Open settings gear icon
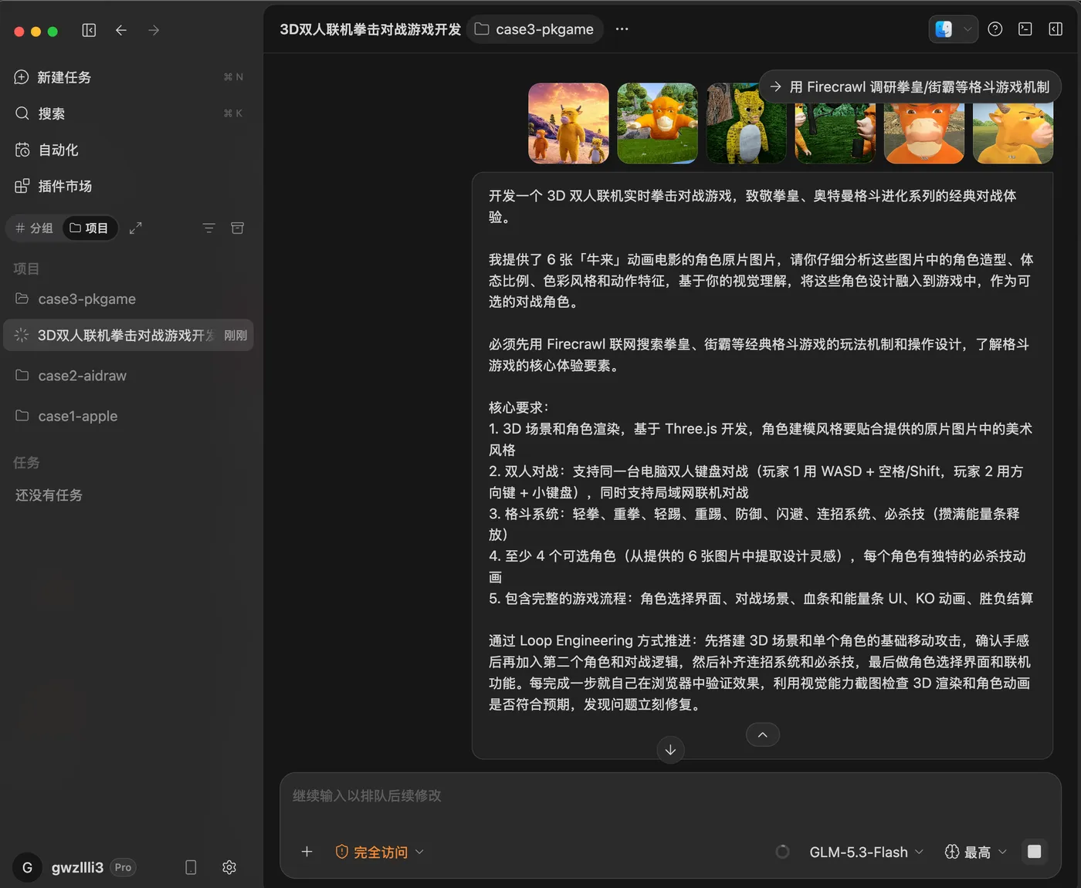This screenshot has height=888, width=1081. 229,867
